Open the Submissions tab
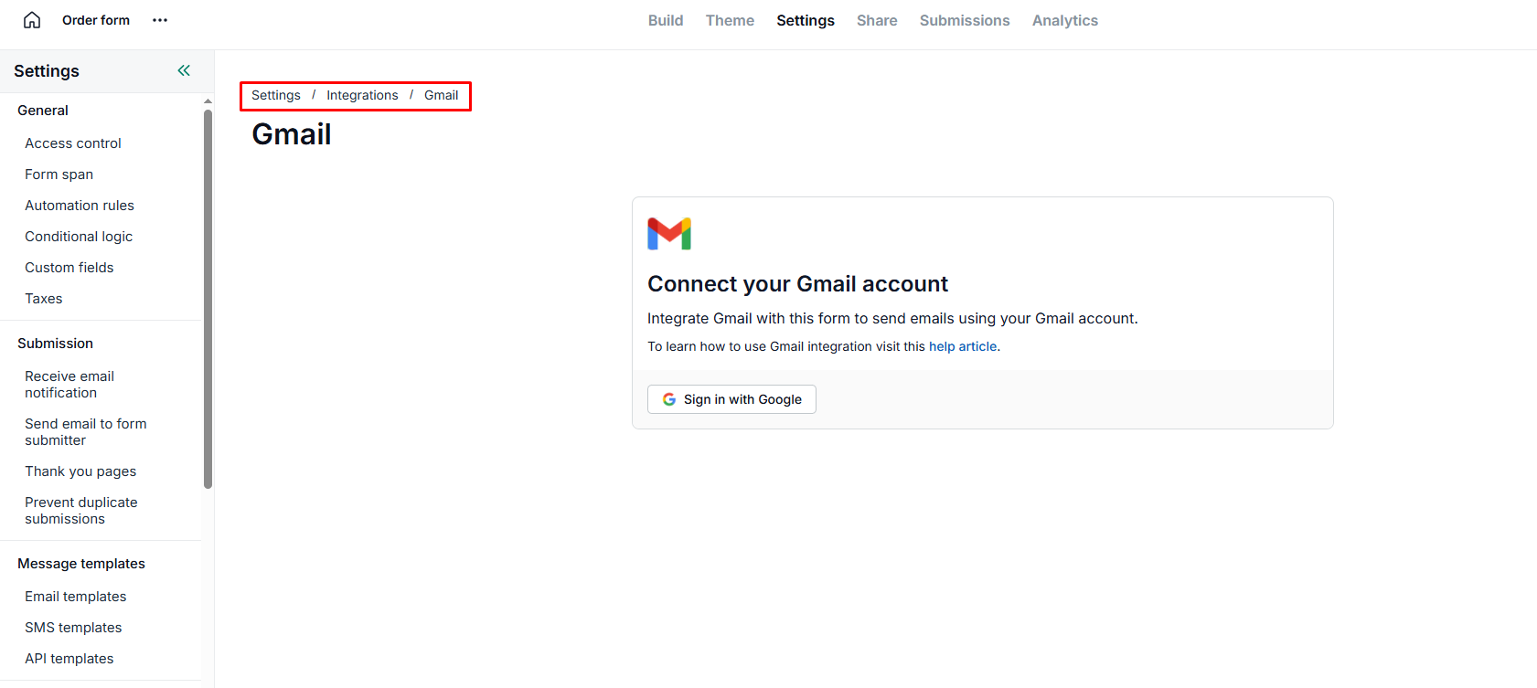This screenshot has width=1537, height=688. click(965, 20)
